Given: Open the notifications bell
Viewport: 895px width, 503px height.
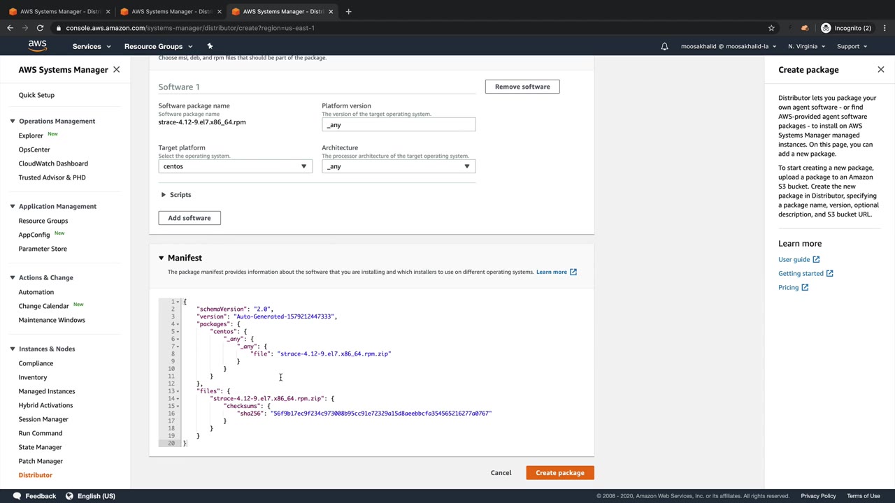Looking at the screenshot, I should point(664,46).
